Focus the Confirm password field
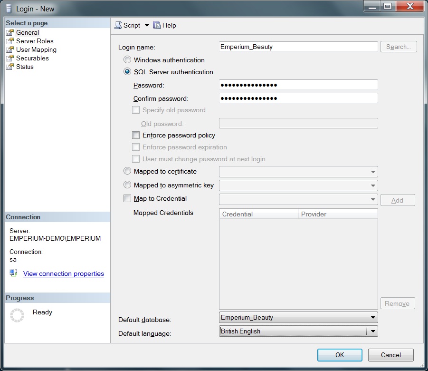The width and height of the screenshot is (428, 371). pos(298,98)
